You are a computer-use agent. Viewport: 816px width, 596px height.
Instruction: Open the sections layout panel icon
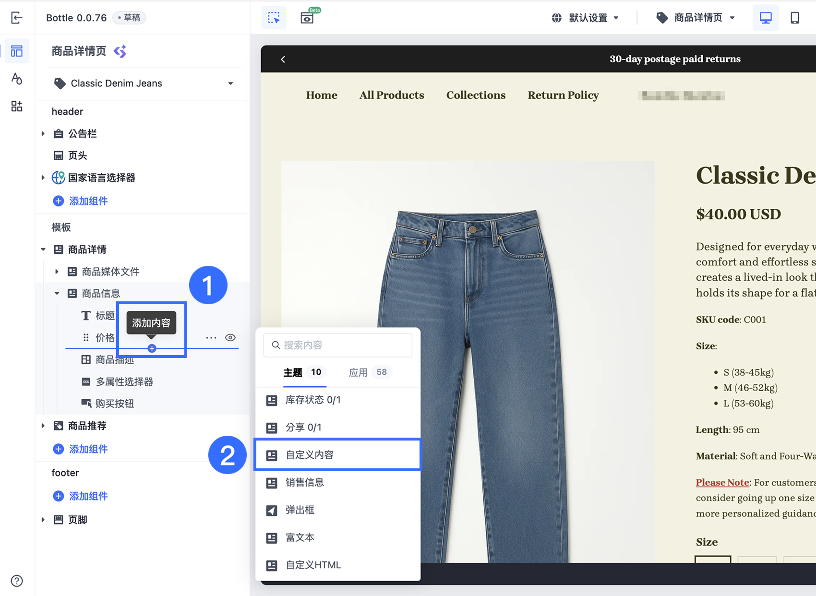click(17, 51)
